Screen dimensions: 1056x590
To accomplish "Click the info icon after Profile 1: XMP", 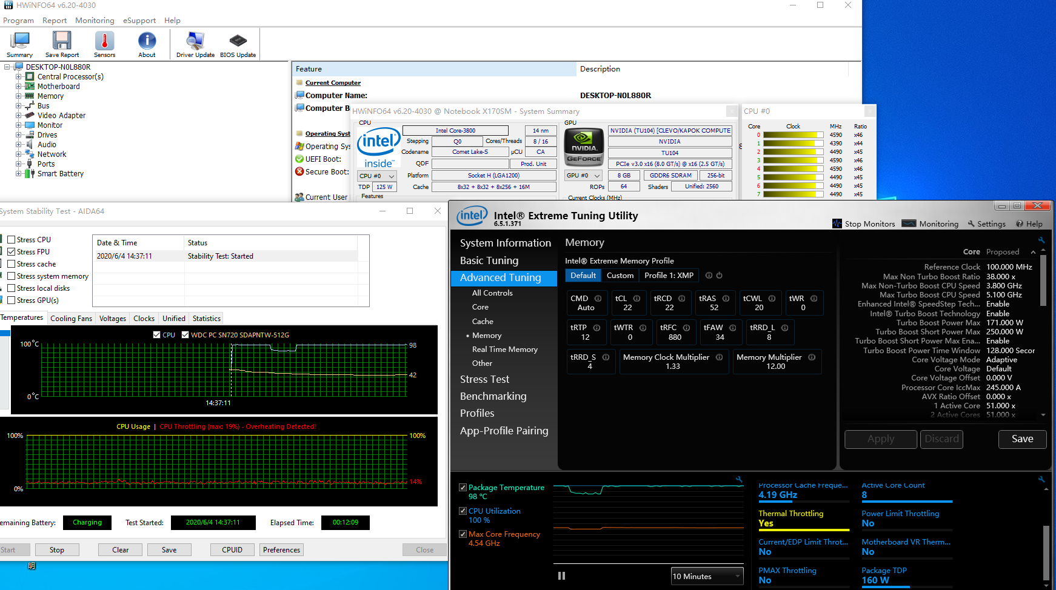I will click(709, 276).
